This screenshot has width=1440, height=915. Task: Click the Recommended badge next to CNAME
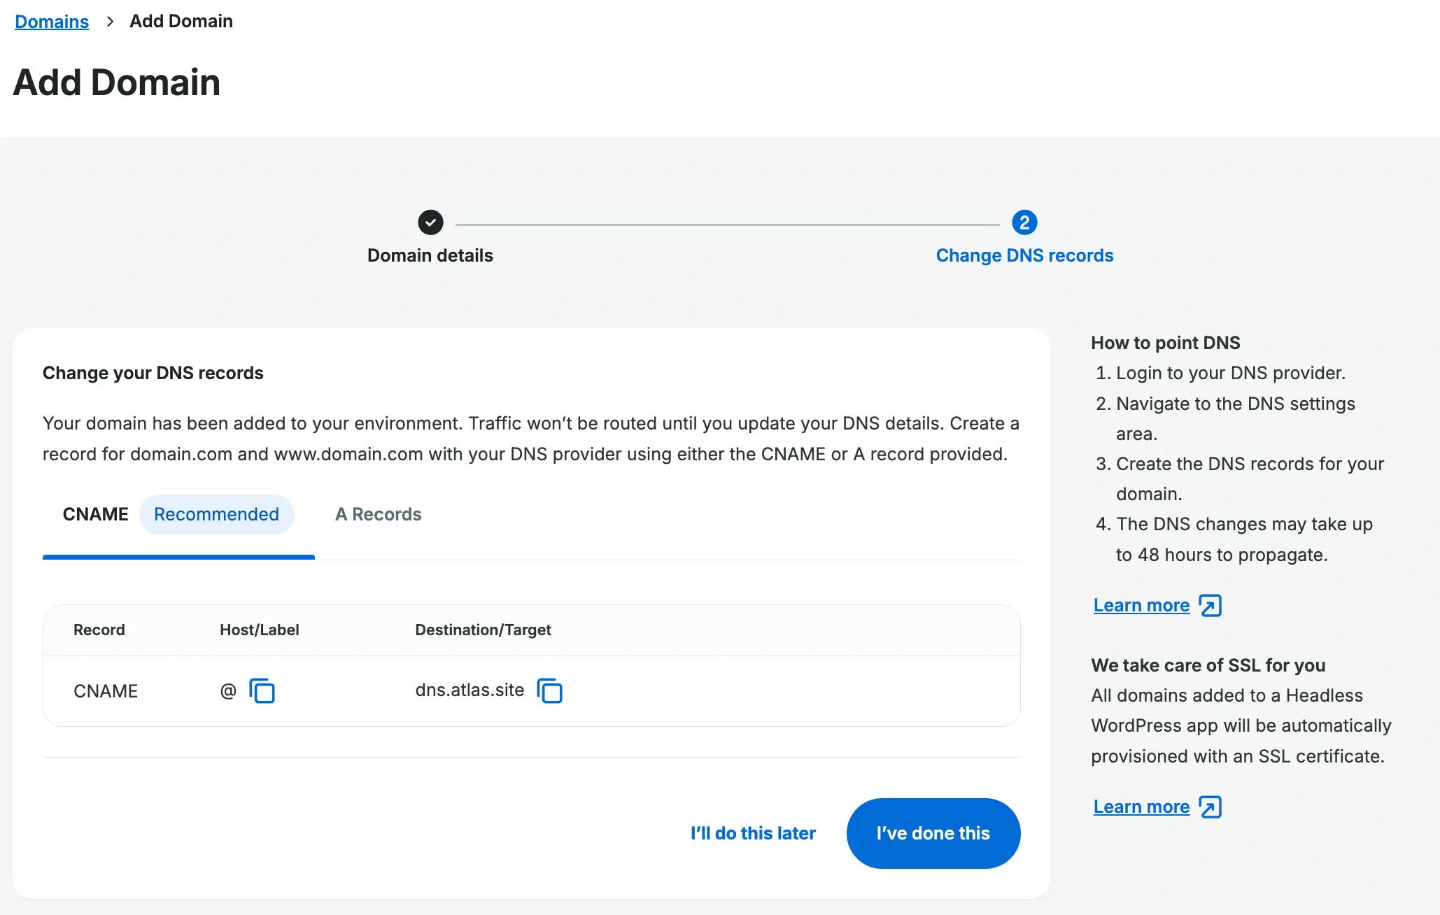tap(217, 514)
